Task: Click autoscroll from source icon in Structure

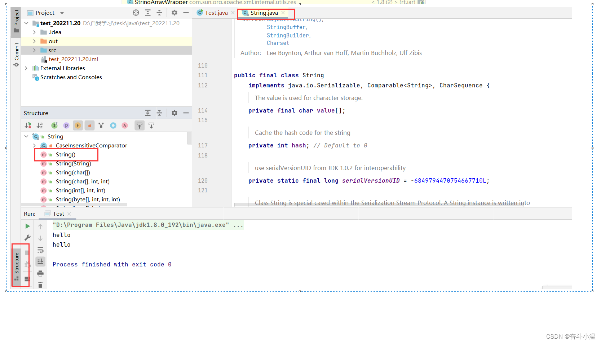Action: point(151,125)
